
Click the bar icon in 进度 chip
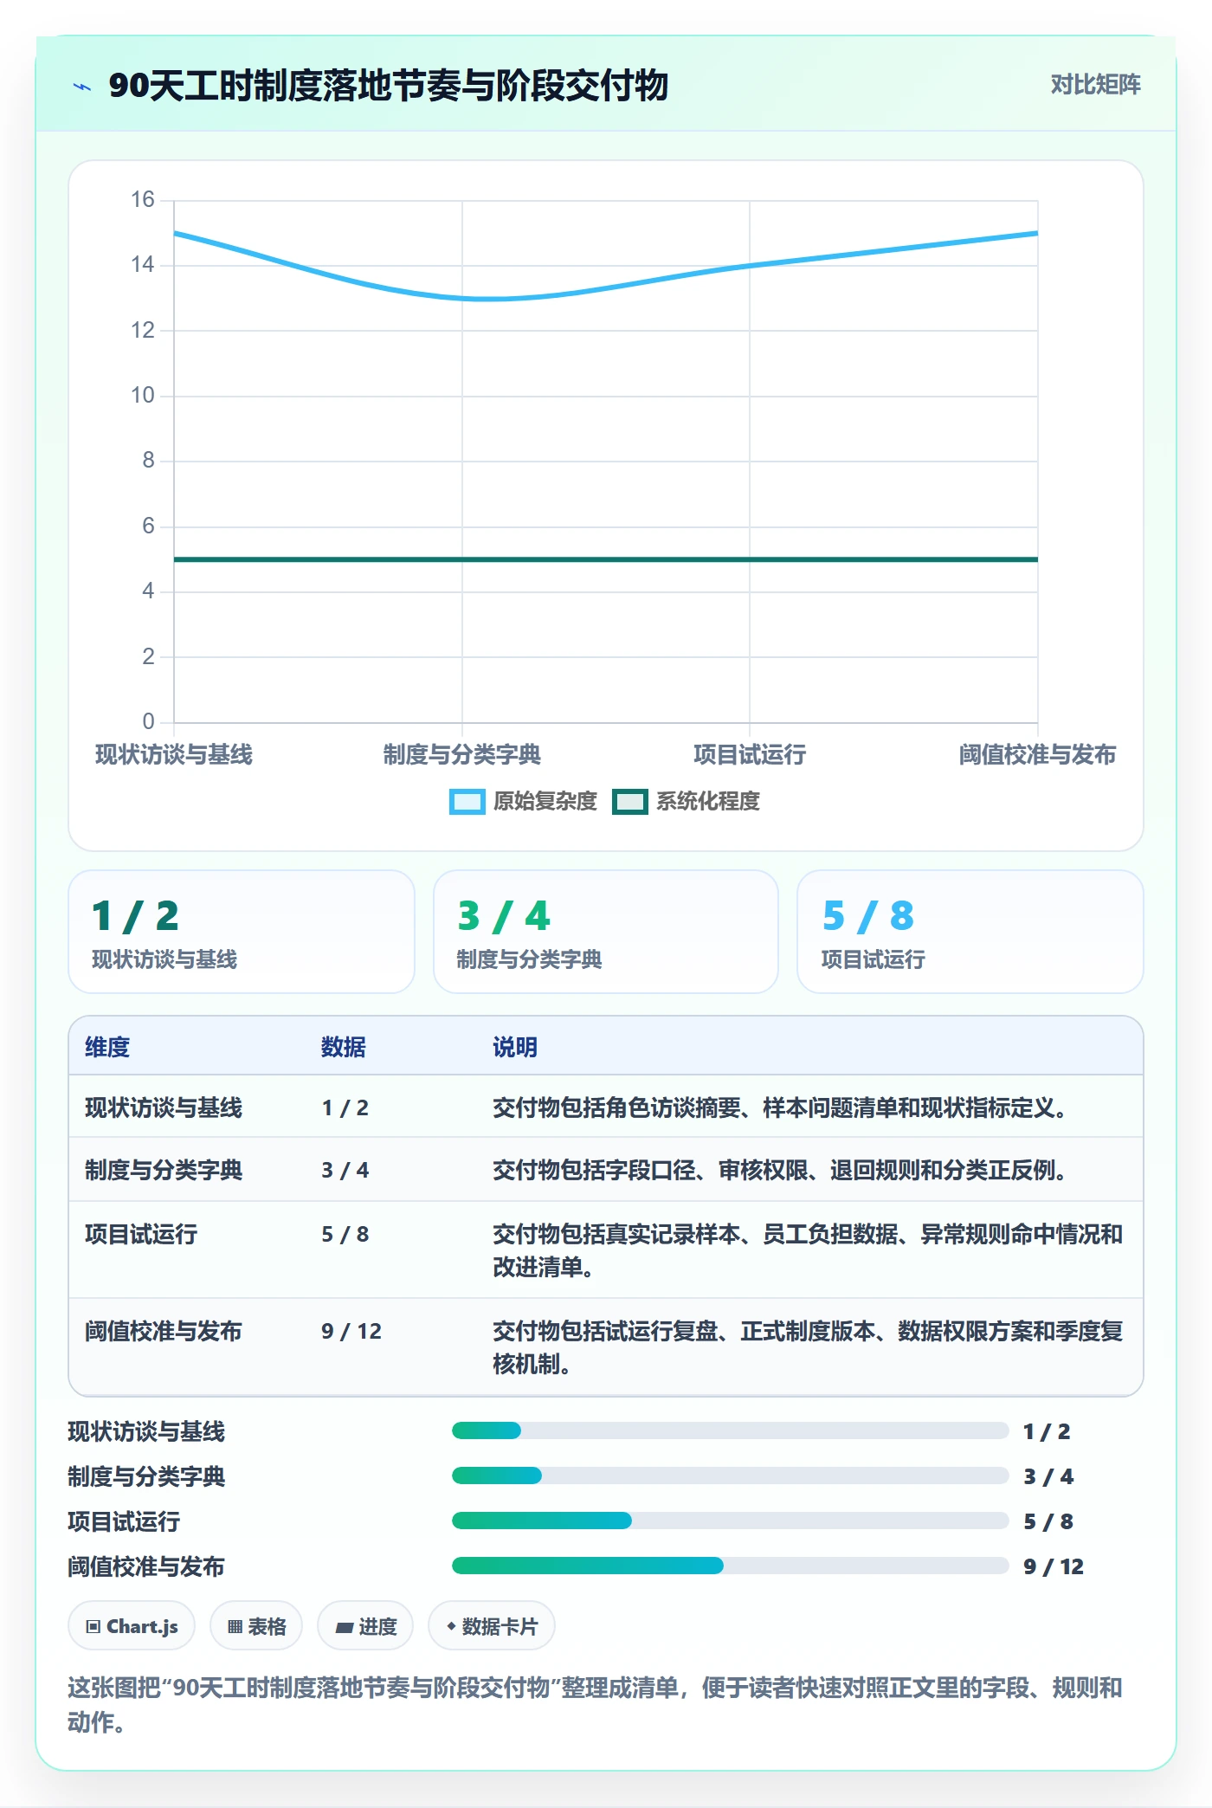pyautogui.click(x=344, y=1628)
